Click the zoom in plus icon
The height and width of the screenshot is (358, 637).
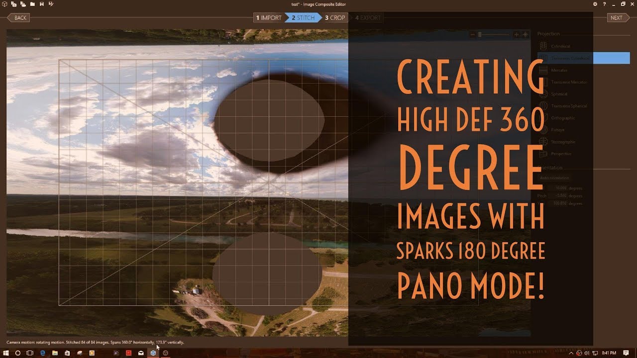516,34
